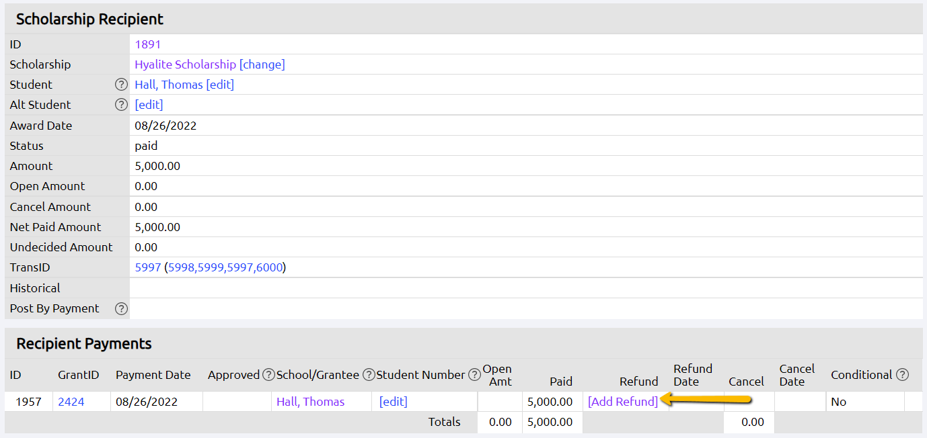This screenshot has height=438, width=927.
Task: Click help icon beside Alt Student
Action: (121, 105)
